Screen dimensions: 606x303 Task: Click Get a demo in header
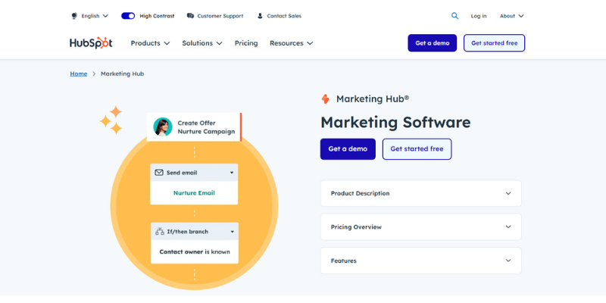[x=432, y=43]
